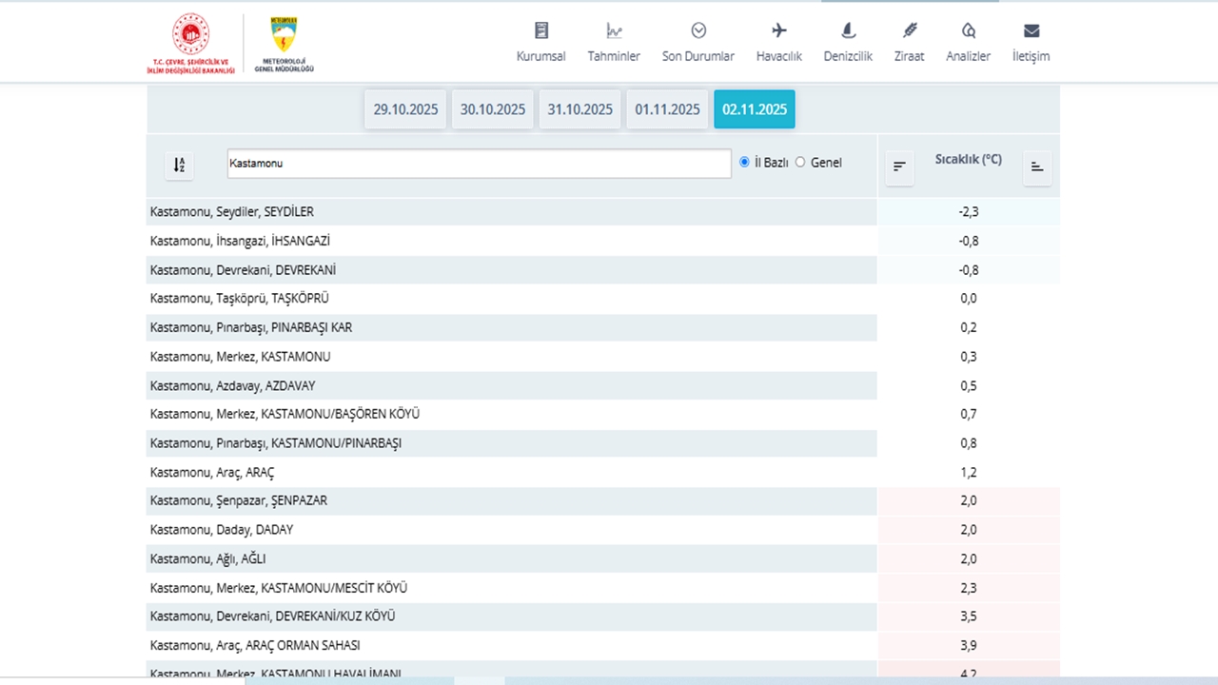Click the Kastamonu search input field
Viewport: 1218px width, 685px height.
[x=479, y=164]
